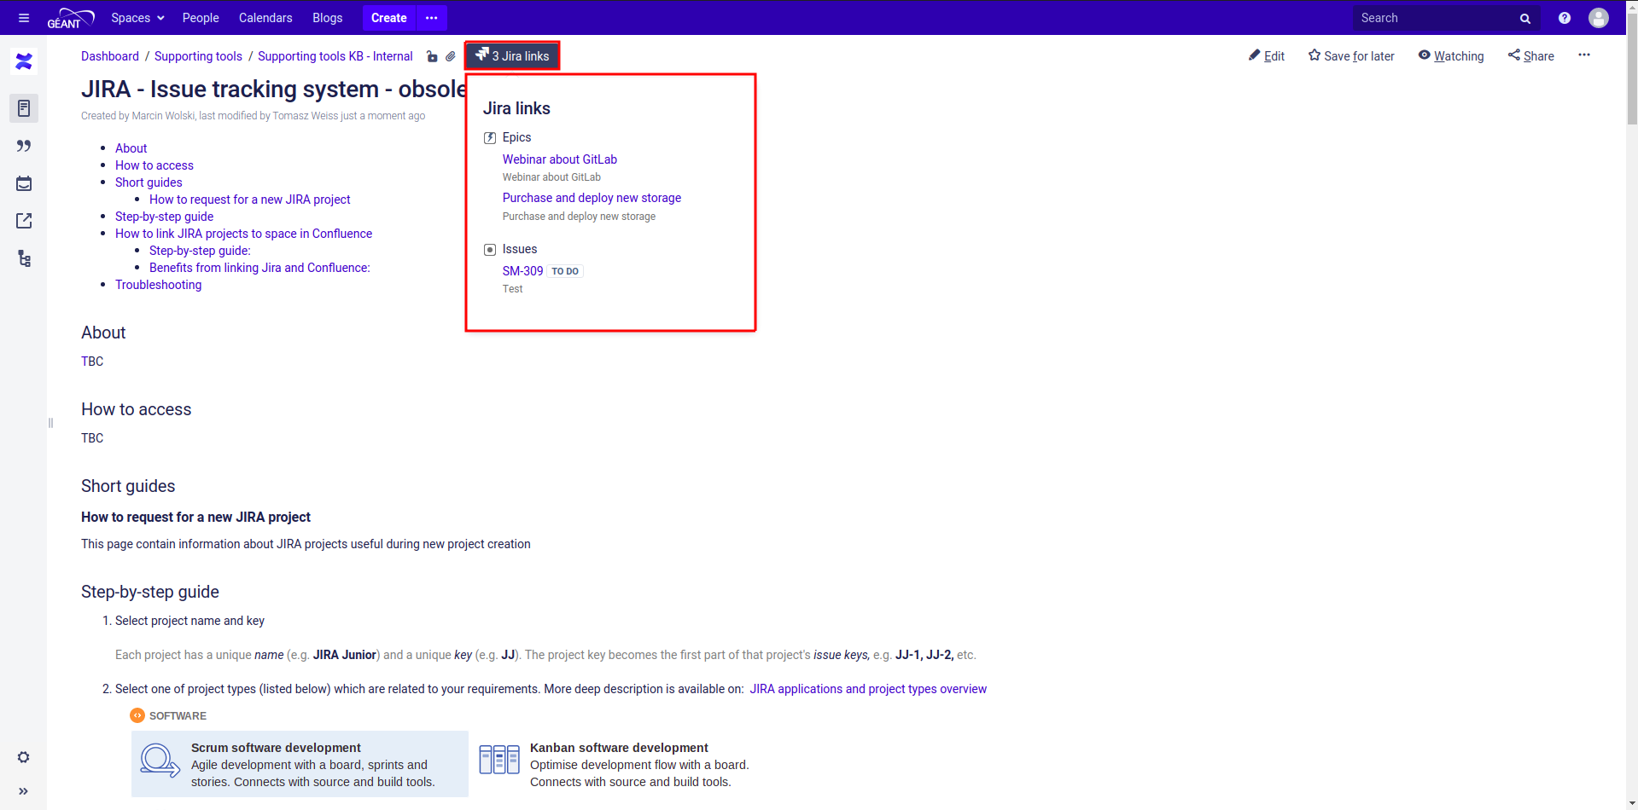Jump to About in table of contents
The image size is (1638, 810).
(131, 148)
